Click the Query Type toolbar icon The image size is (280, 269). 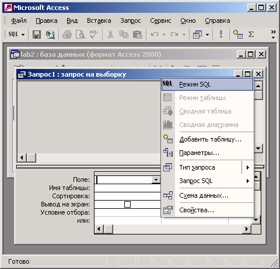coord(197,35)
